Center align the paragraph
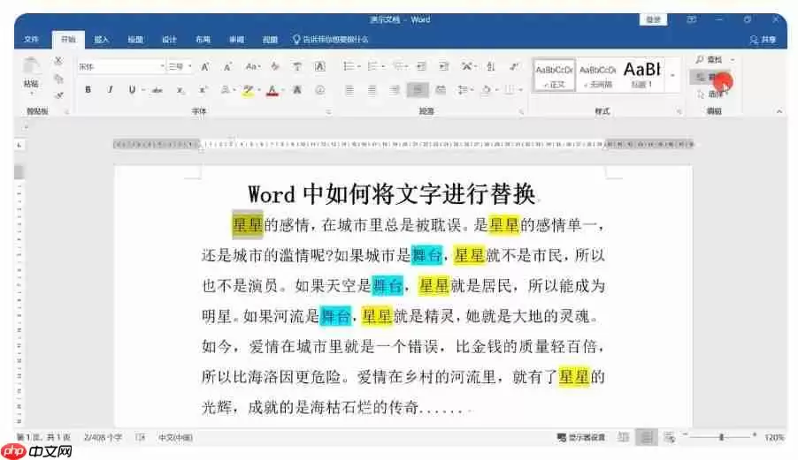 point(372,90)
